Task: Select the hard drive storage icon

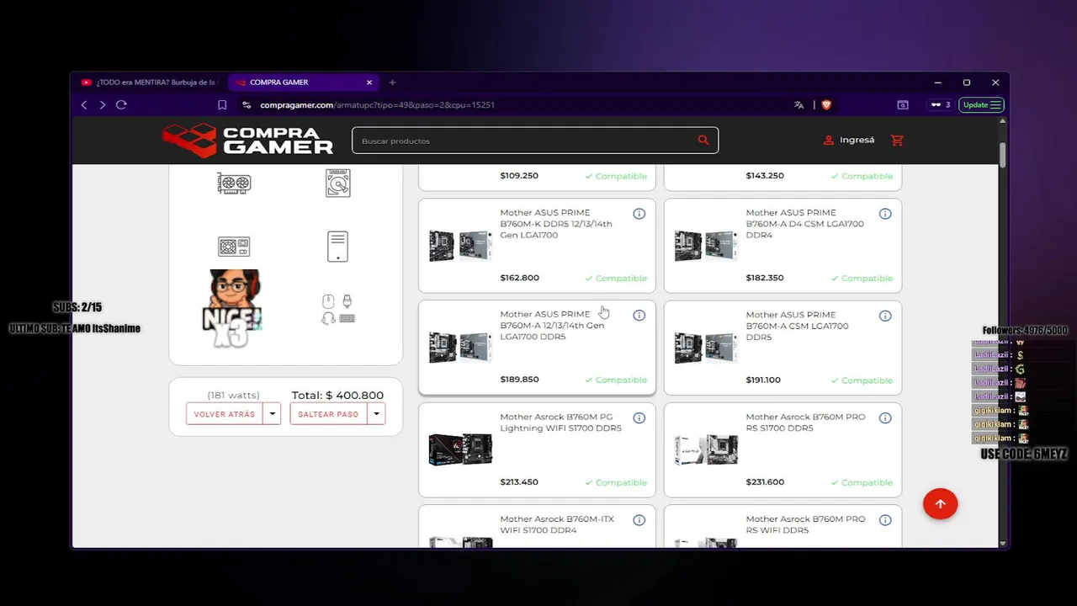Action: pos(338,183)
